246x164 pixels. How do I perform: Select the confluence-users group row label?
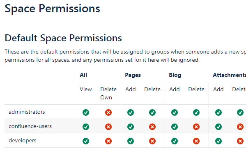tap(30, 126)
